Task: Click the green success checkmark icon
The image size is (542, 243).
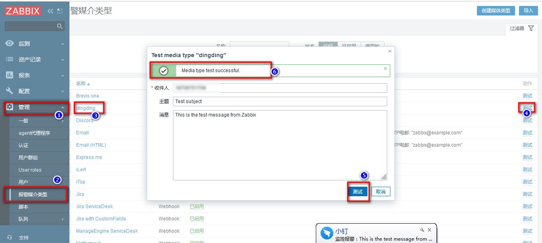Action: [x=163, y=71]
